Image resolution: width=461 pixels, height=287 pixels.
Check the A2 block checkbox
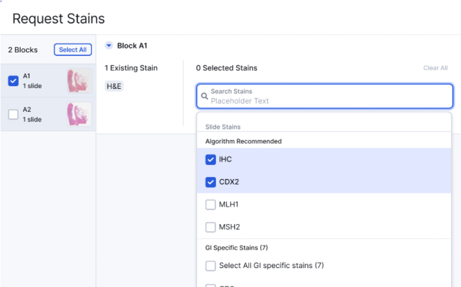click(14, 114)
